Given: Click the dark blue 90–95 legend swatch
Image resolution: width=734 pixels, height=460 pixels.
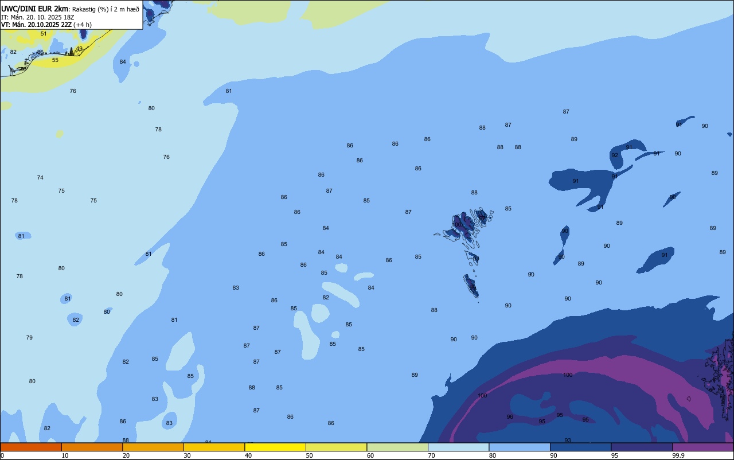Looking at the screenshot, I should (x=580, y=447).
